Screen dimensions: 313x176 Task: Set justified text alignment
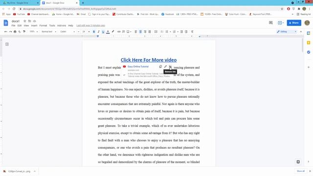(x=150, y=31)
